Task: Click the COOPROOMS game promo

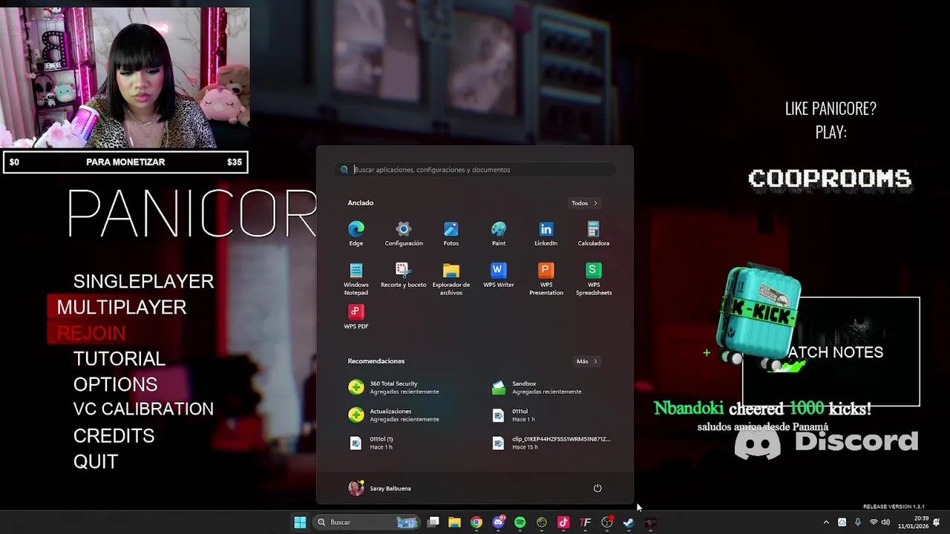Action: click(830, 179)
